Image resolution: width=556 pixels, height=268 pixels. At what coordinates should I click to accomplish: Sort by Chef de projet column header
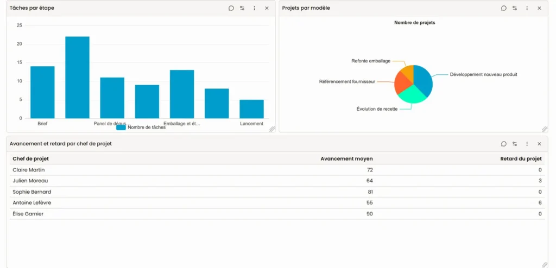(x=31, y=158)
